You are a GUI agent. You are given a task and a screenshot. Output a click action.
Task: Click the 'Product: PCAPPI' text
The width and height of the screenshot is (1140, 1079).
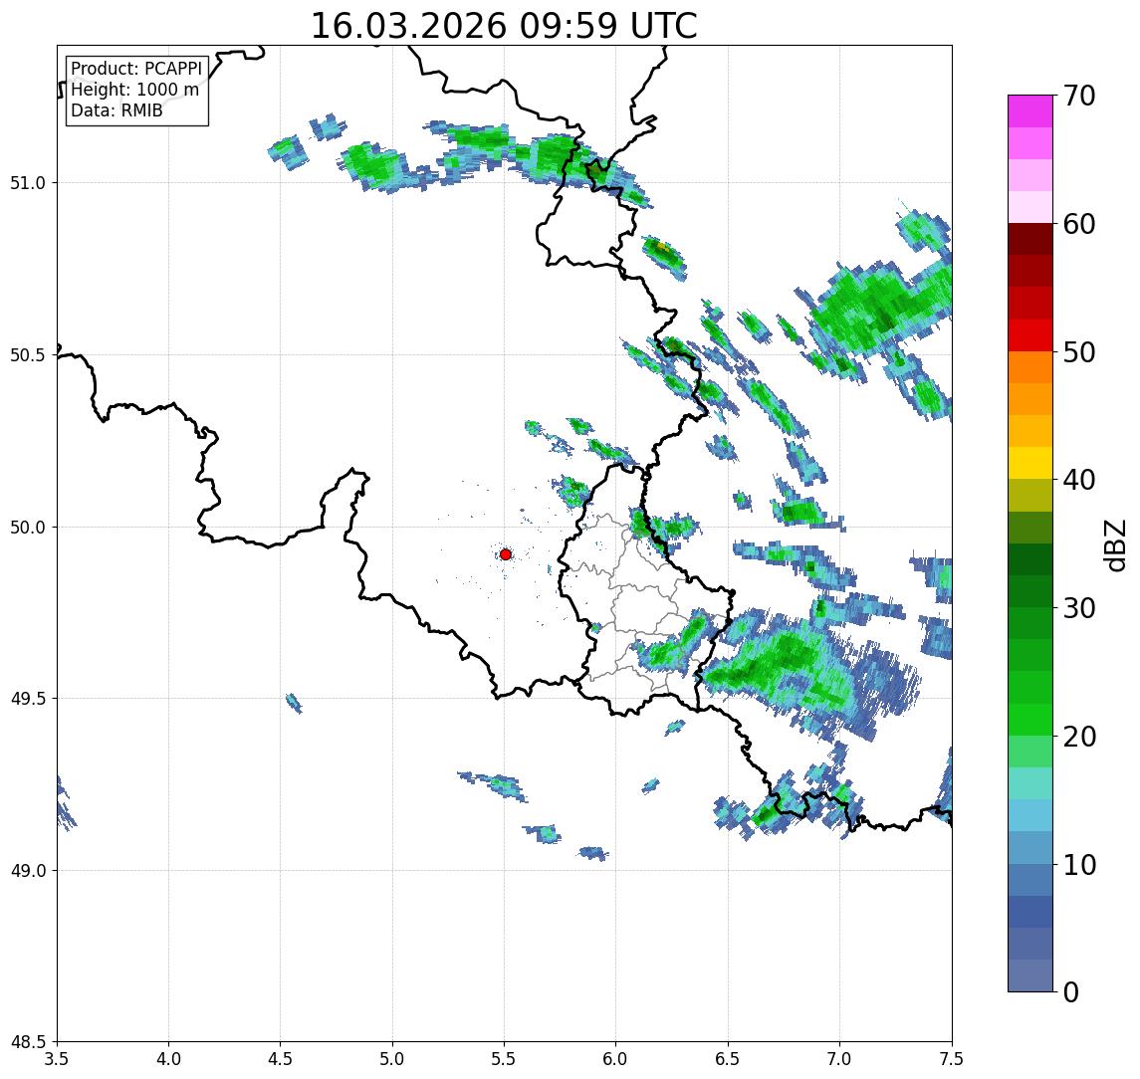(x=136, y=69)
